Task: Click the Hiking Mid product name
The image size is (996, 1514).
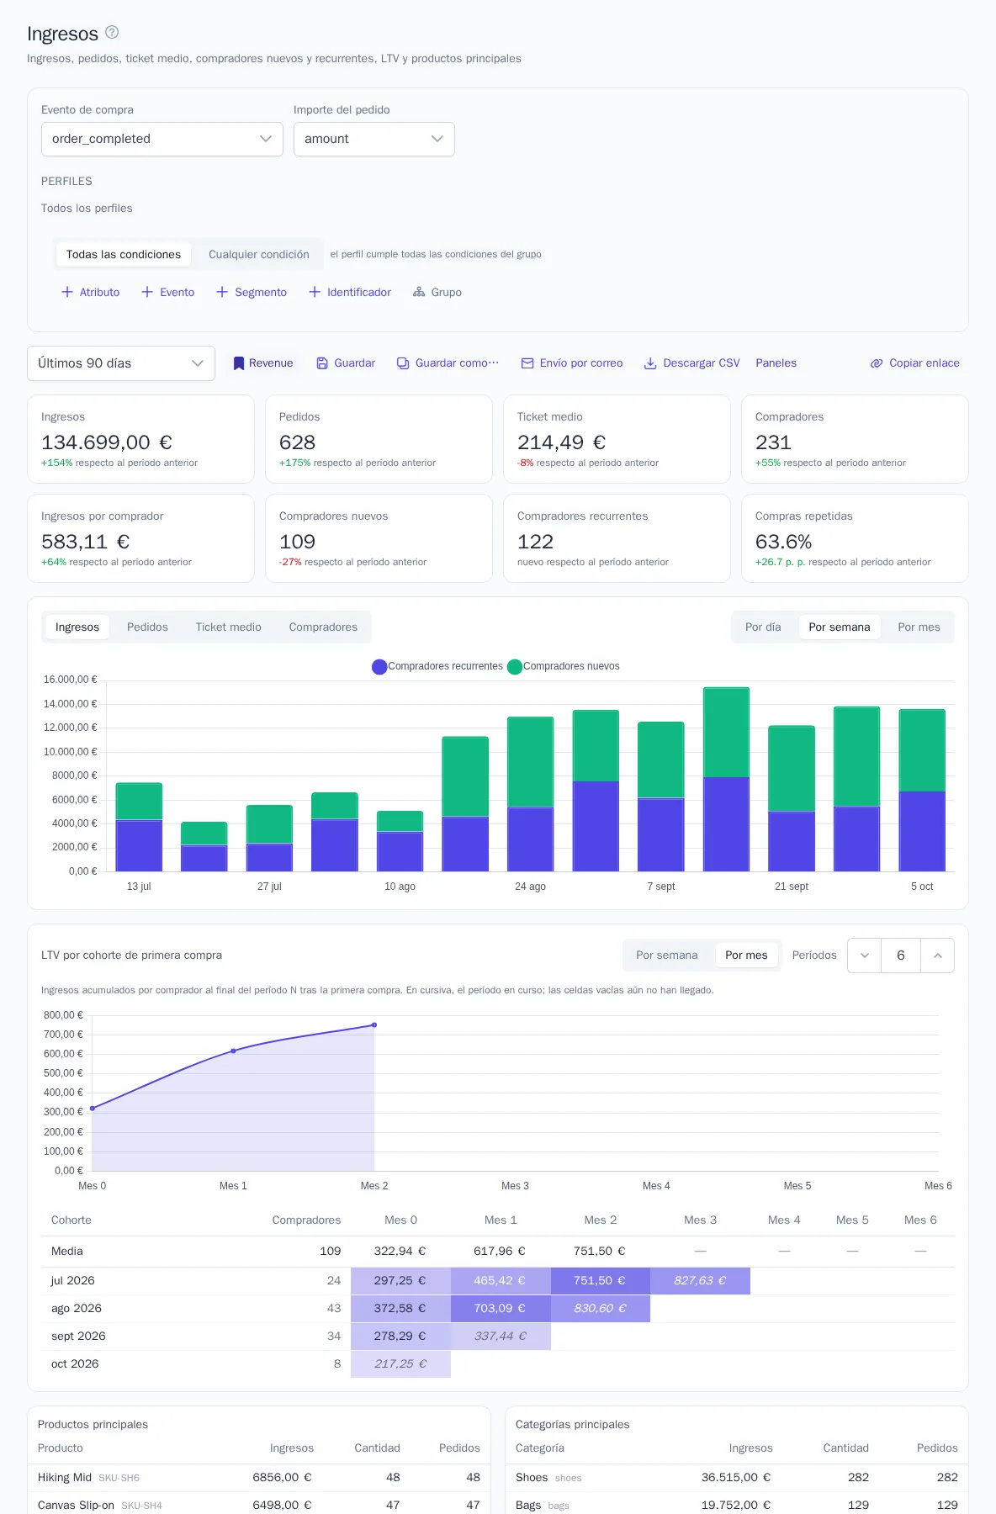Action: [65, 1478]
